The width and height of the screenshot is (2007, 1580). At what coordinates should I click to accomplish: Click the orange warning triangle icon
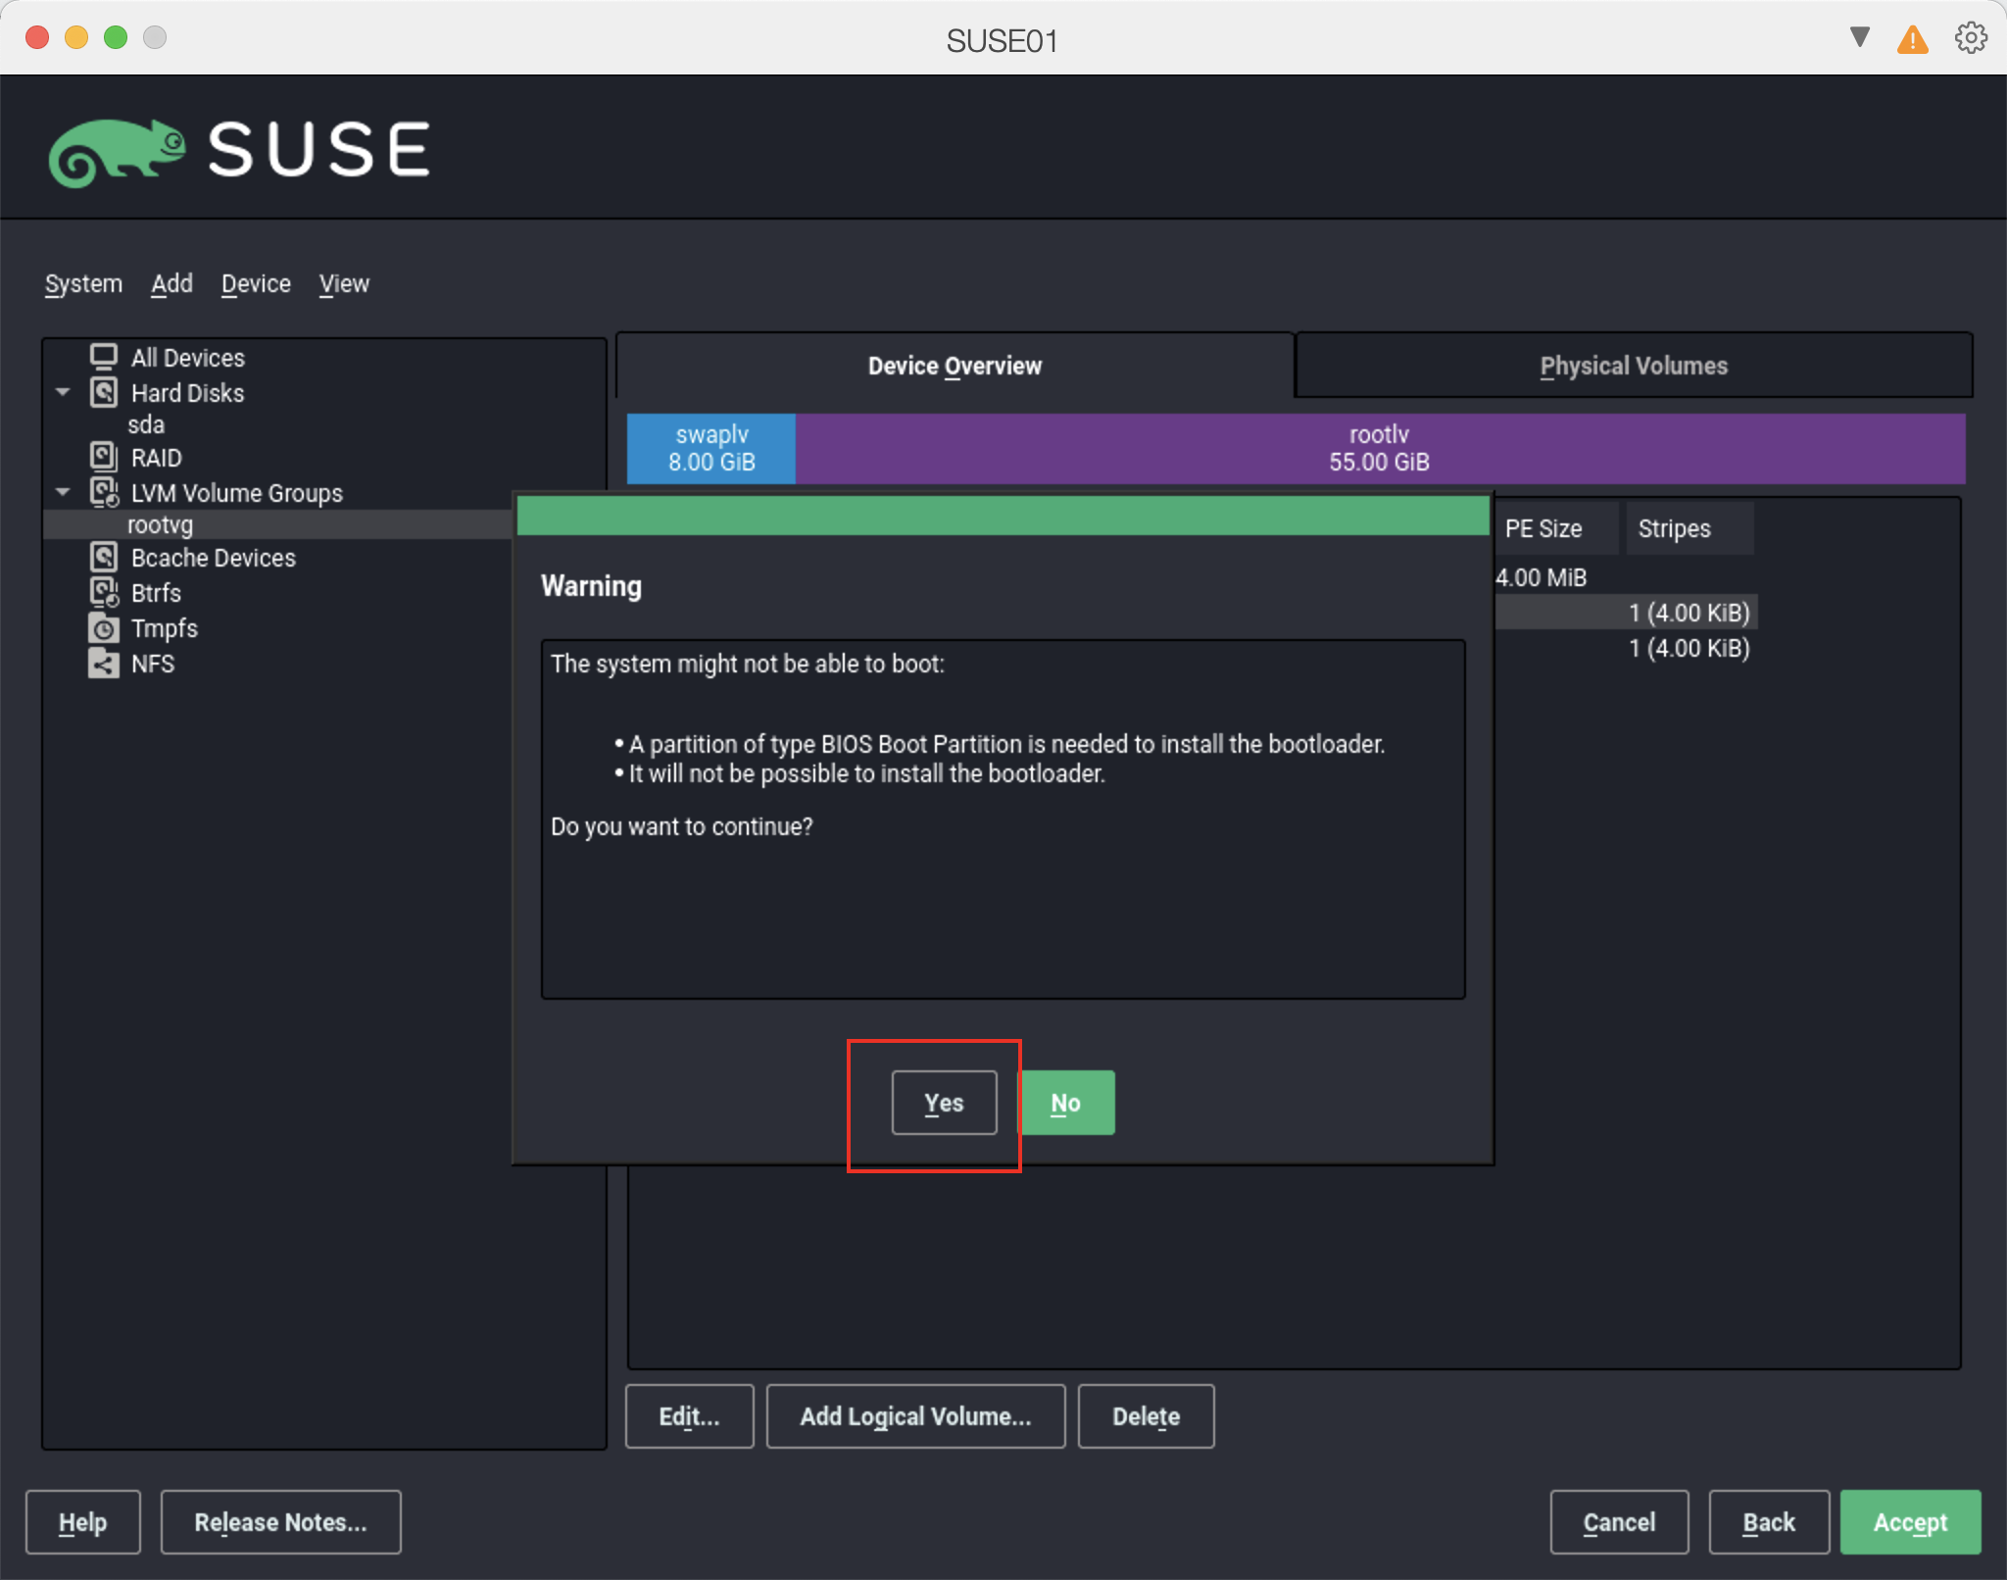(1912, 40)
